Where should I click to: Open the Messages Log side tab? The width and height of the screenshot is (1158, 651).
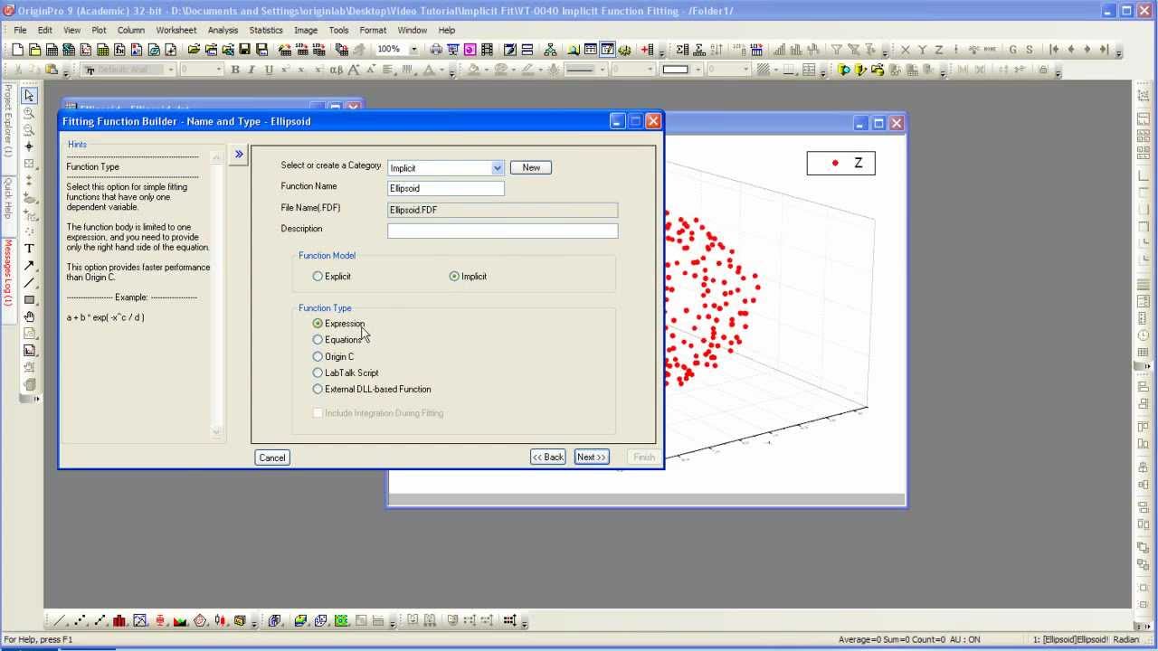7,272
